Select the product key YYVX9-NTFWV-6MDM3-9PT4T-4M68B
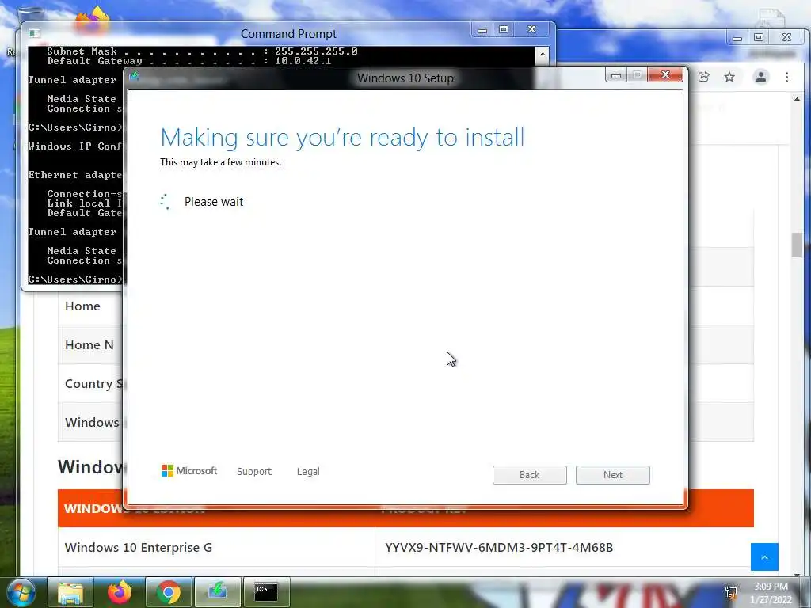The height and width of the screenshot is (608, 811). (x=499, y=548)
